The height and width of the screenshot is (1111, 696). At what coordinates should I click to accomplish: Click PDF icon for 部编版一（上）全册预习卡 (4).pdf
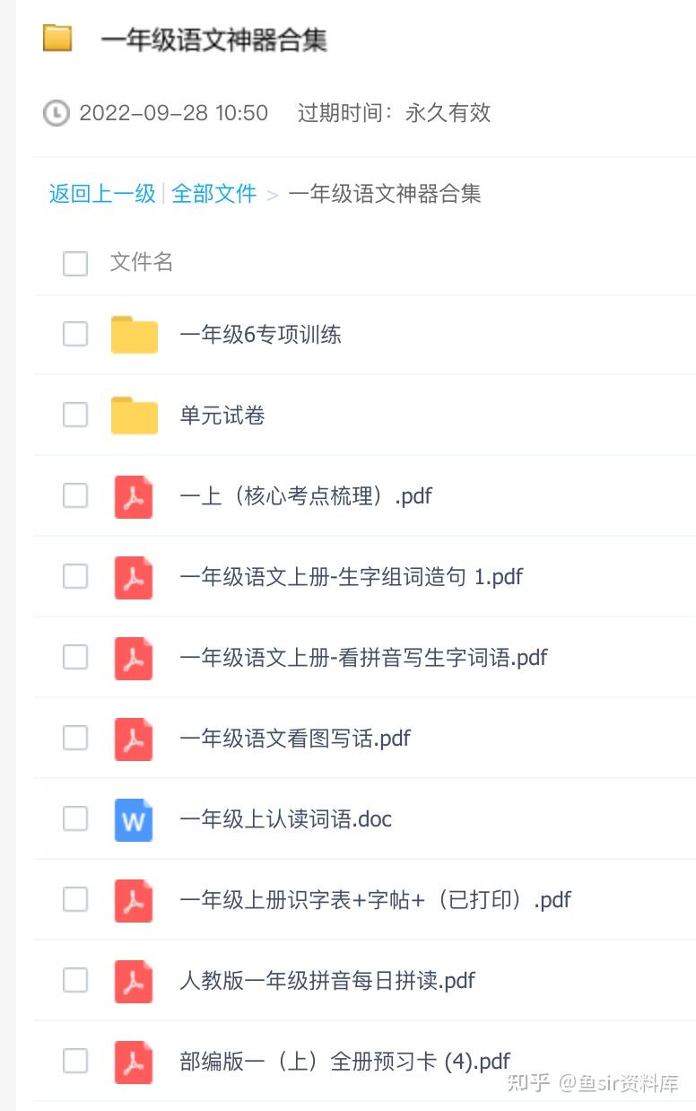point(134,1062)
